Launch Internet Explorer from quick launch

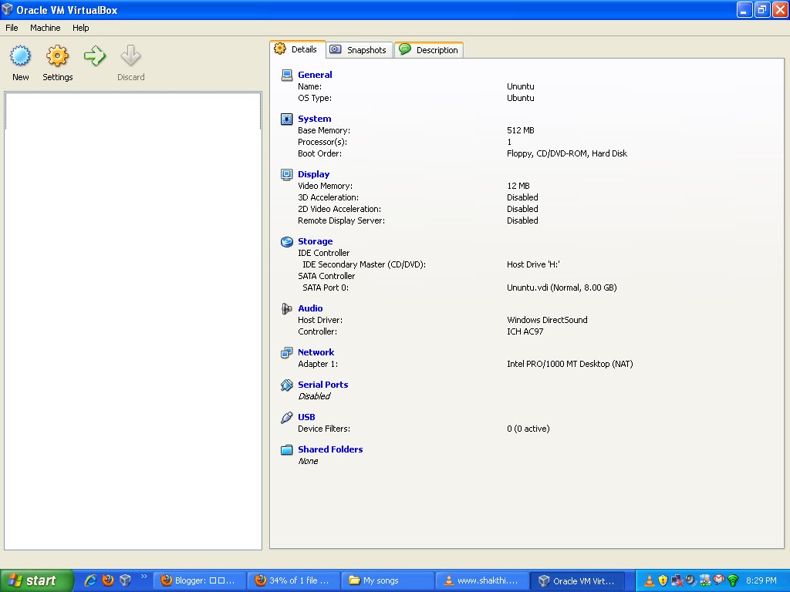coord(91,580)
